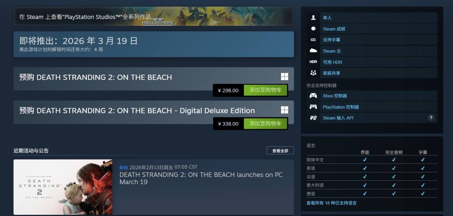Screen dimensions: 453x216
Task: Click the 可用 HDR feature link
Action: pos(332,62)
